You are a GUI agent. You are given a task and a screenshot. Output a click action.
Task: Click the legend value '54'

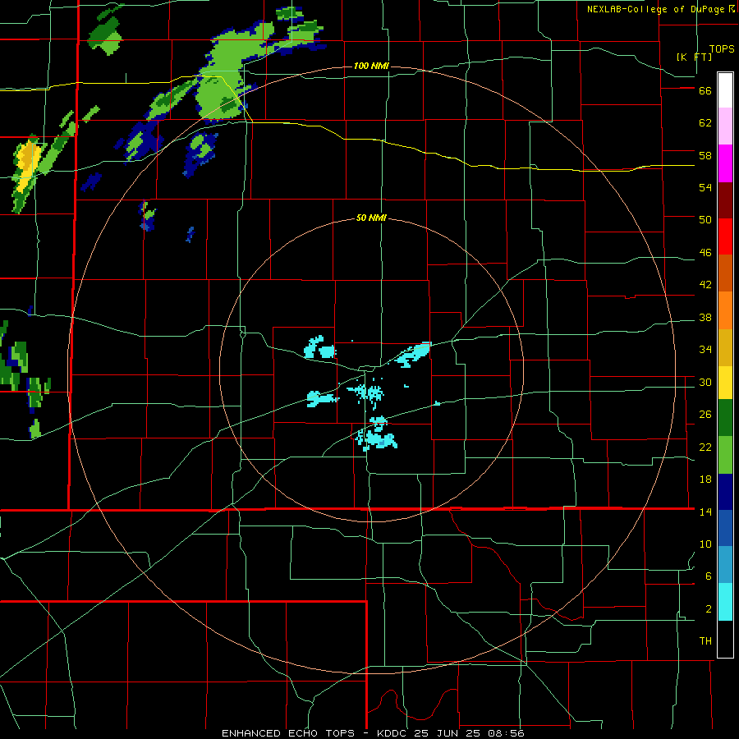point(705,187)
